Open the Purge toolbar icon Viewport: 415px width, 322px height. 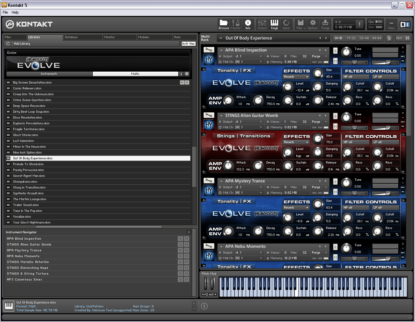click(325, 24)
